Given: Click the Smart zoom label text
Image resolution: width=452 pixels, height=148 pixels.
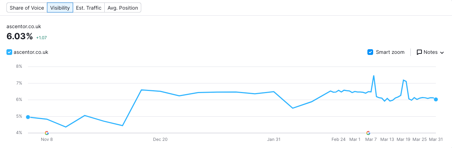Looking at the screenshot, I should 390,52.
